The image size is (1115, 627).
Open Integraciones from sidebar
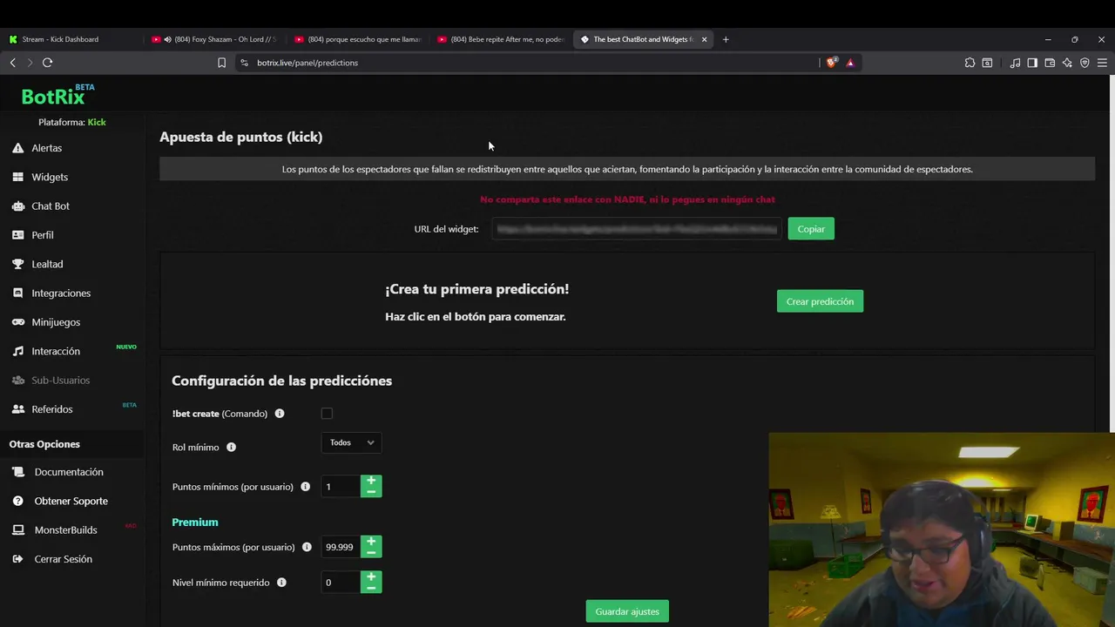(61, 293)
